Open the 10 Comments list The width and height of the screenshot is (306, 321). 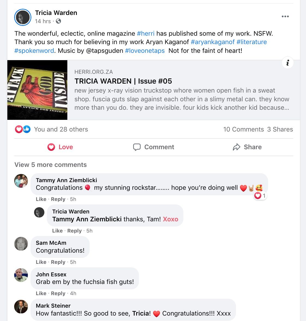244,129
